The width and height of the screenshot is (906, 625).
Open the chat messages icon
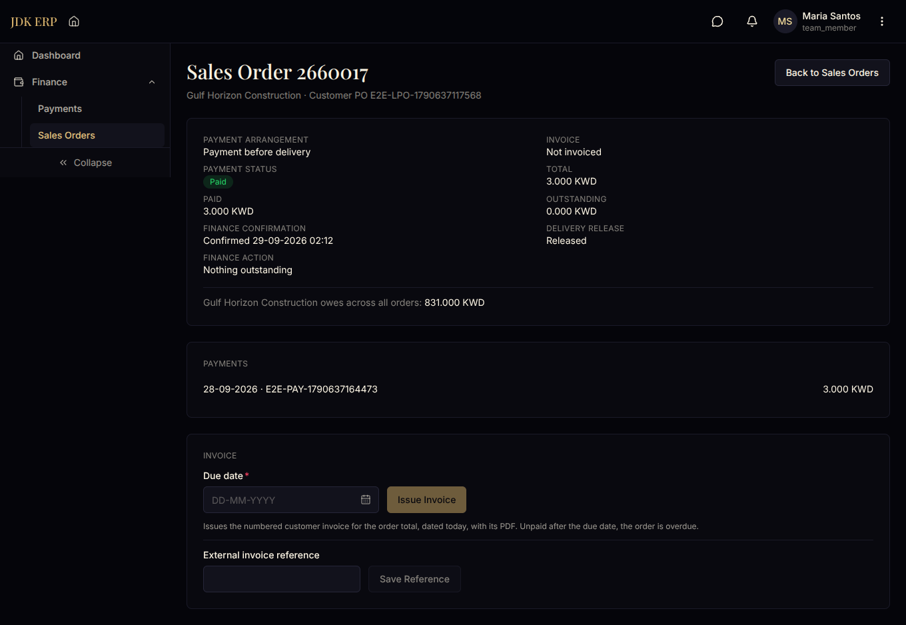pyautogui.click(x=717, y=21)
